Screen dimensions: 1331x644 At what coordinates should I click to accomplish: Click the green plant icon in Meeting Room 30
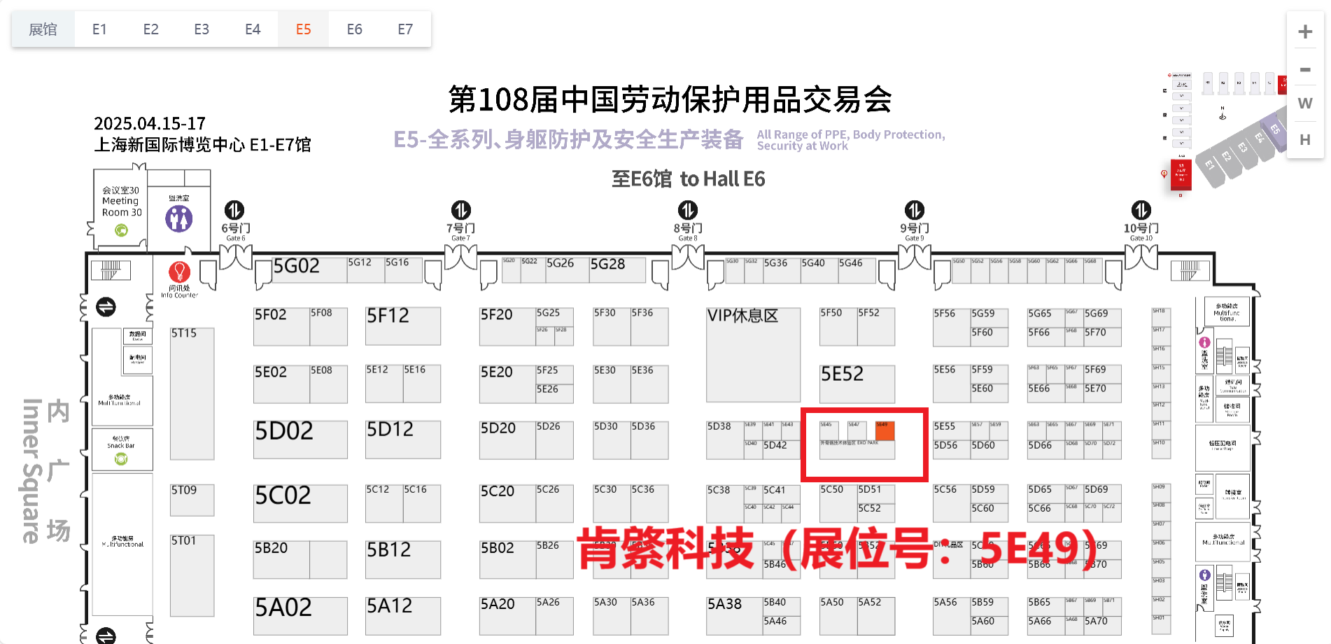tap(120, 230)
